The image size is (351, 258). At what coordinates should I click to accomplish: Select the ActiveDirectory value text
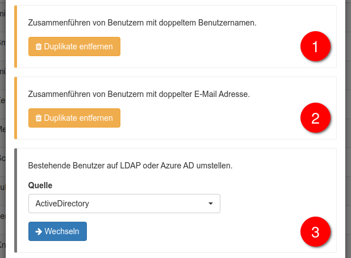point(62,203)
